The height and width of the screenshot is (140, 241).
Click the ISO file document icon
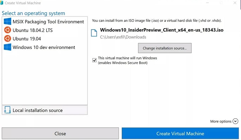tap(94, 33)
